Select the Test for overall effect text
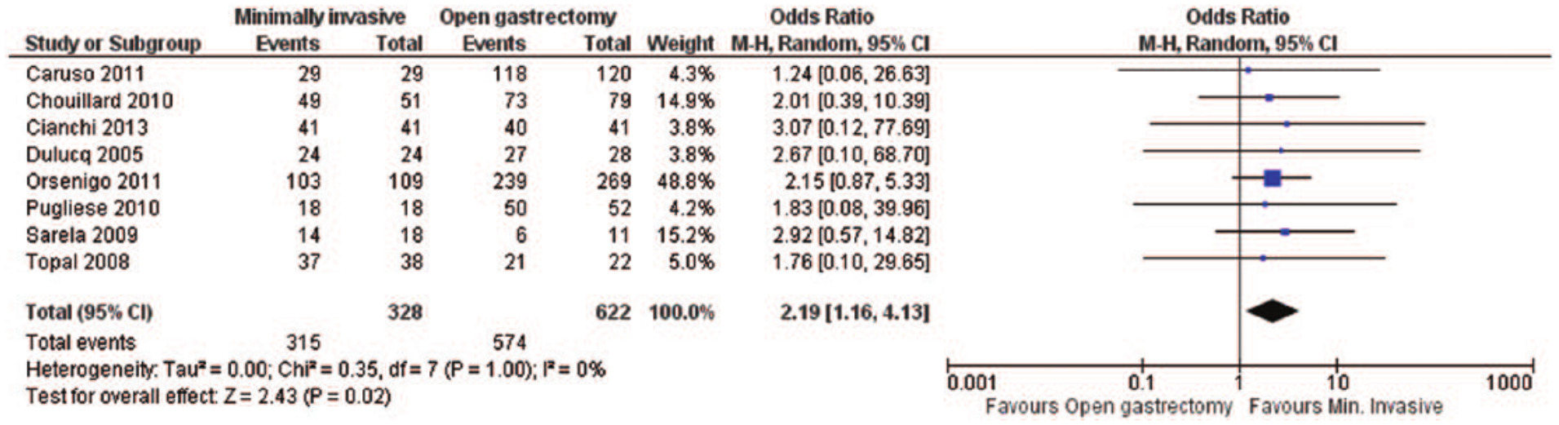 208,396
